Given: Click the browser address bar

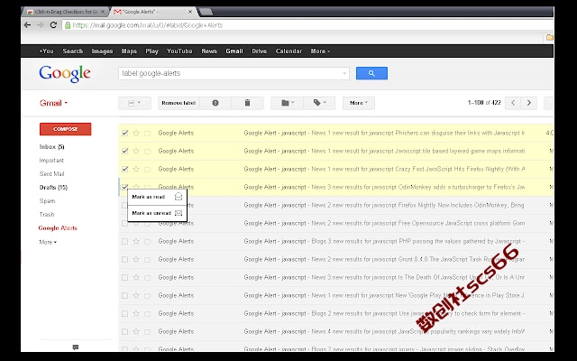Looking at the screenshot, I should coord(309,25).
